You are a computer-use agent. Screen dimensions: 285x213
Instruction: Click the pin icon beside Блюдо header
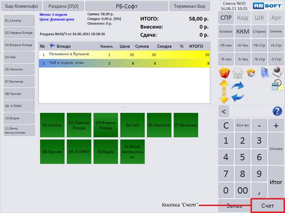pos(52,46)
